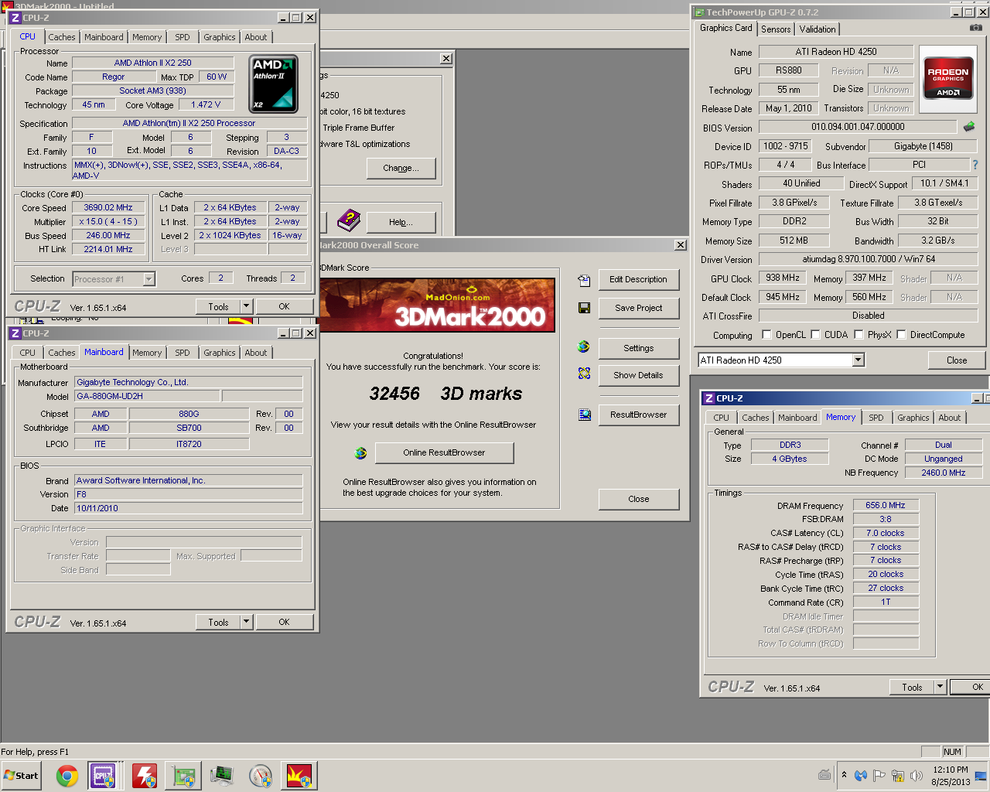The height and width of the screenshot is (792, 990).
Task: Click the Z icon in Memory CPU-Z title bar
Action: (x=708, y=398)
